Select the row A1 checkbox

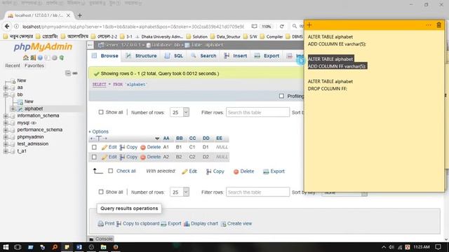tap(94, 147)
